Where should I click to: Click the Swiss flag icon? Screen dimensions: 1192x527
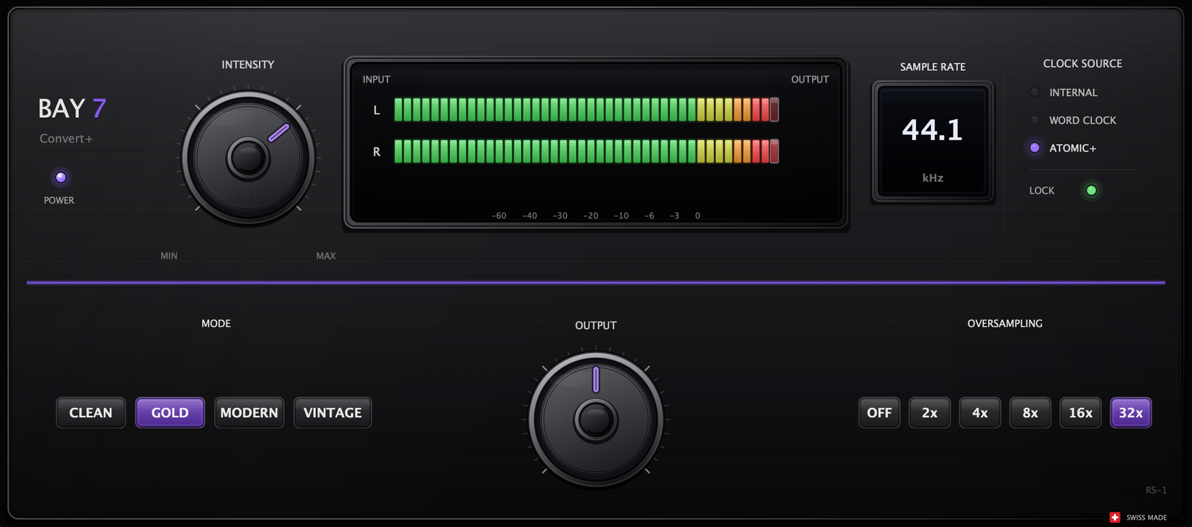pyautogui.click(x=1115, y=517)
